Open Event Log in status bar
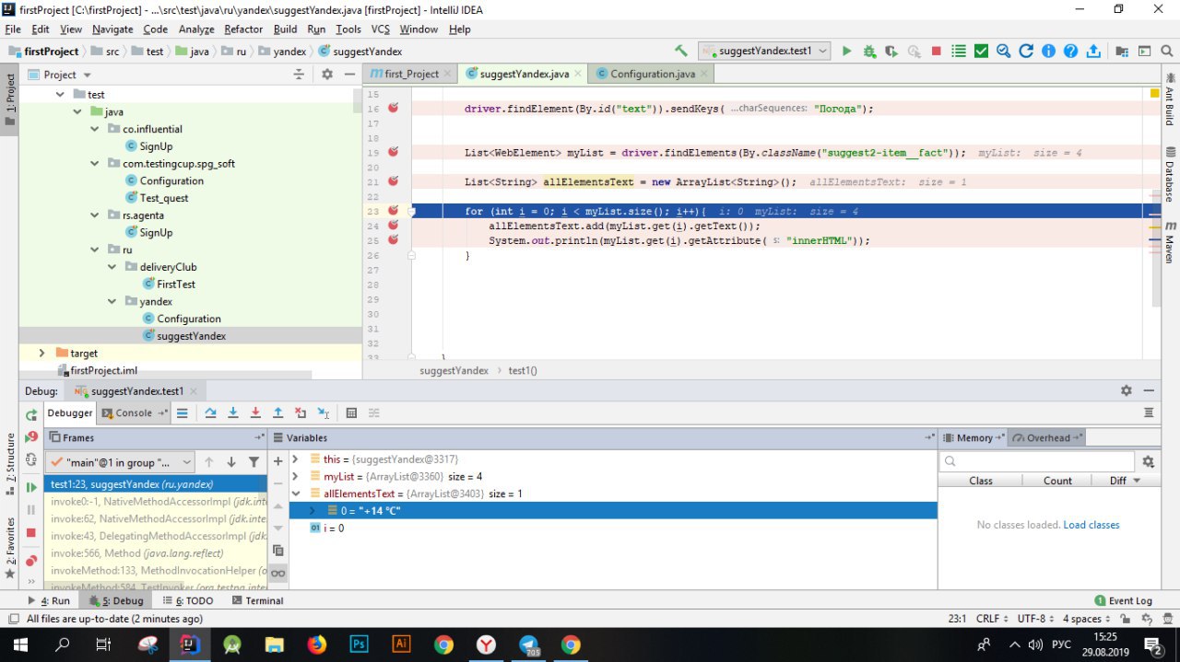Image resolution: width=1180 pixels, height=662 pixels. point(1123,600)
